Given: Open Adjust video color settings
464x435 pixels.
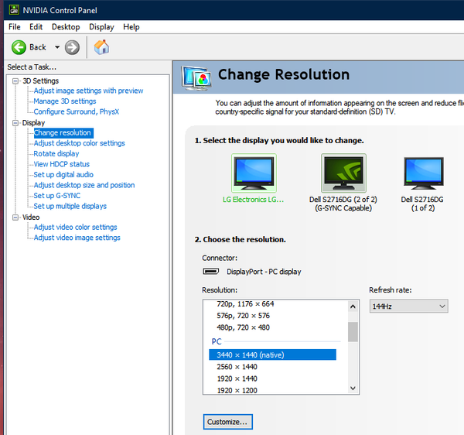Looking at the screenshot, I should tap(76, 227).
